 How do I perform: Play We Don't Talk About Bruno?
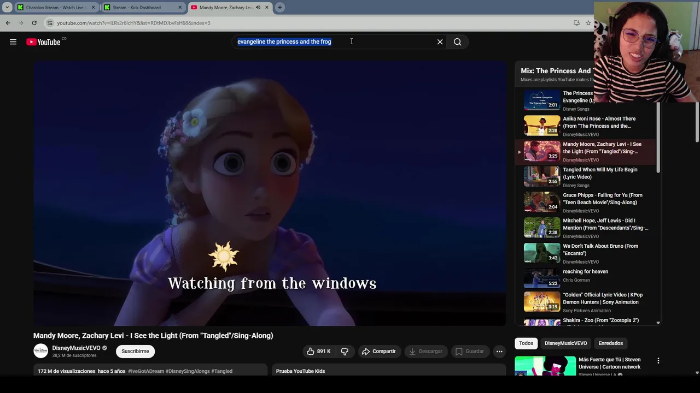[x=585, y=254]
